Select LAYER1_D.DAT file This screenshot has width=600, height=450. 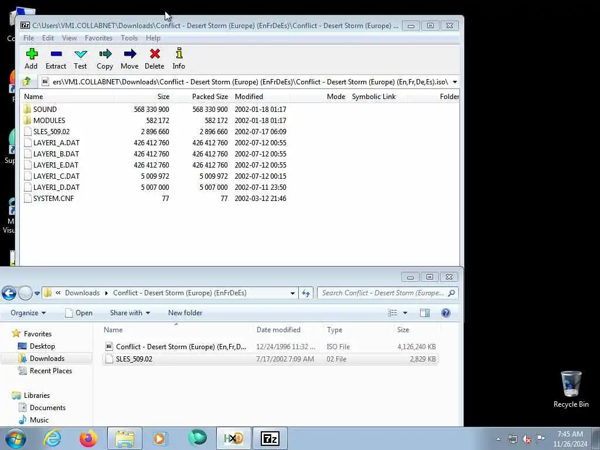tap(56, 187)
